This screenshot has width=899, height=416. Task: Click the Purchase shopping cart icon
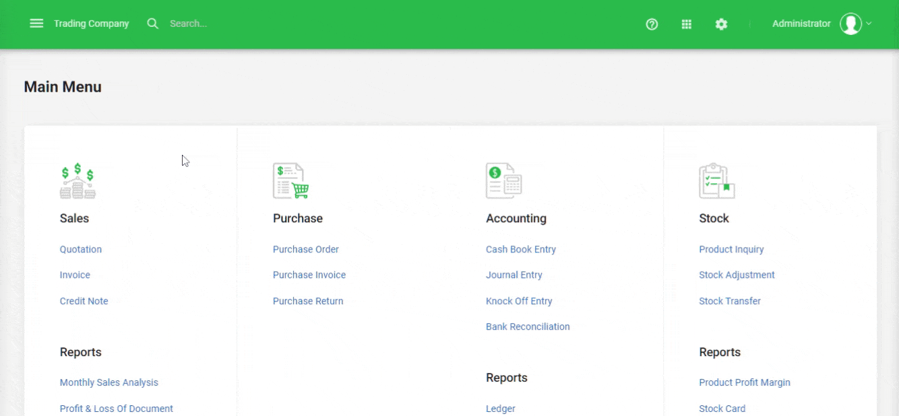point(290,180)
